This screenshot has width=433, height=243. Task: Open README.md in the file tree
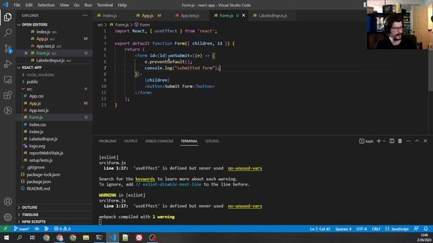39,188
